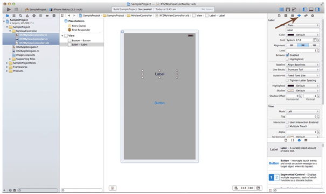Open the Symbol navigator
This screenshot has width=326, height=194.
click(x=14, y=16)
